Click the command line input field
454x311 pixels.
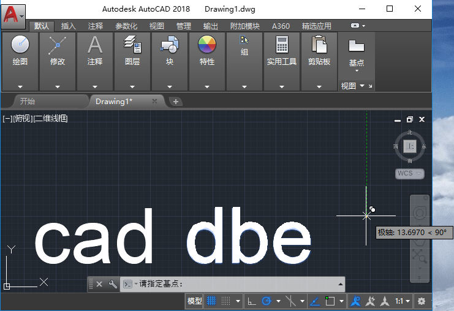pyautogui.click(x=232, y=284)
